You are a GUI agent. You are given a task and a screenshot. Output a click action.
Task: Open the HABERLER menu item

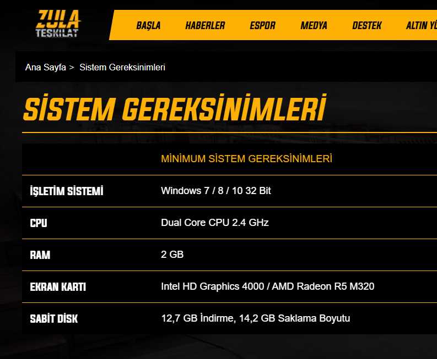tap(205, 26)
